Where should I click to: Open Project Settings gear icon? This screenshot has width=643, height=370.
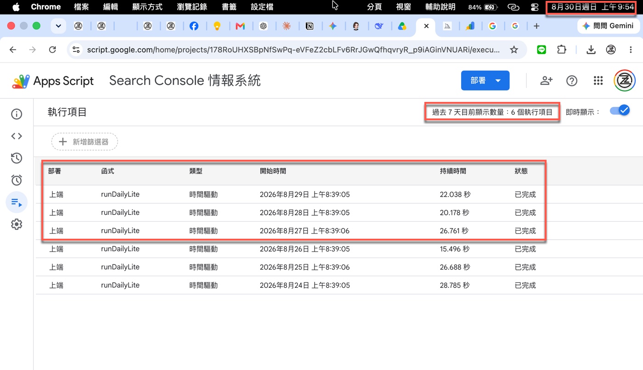[x=17, y=224]
